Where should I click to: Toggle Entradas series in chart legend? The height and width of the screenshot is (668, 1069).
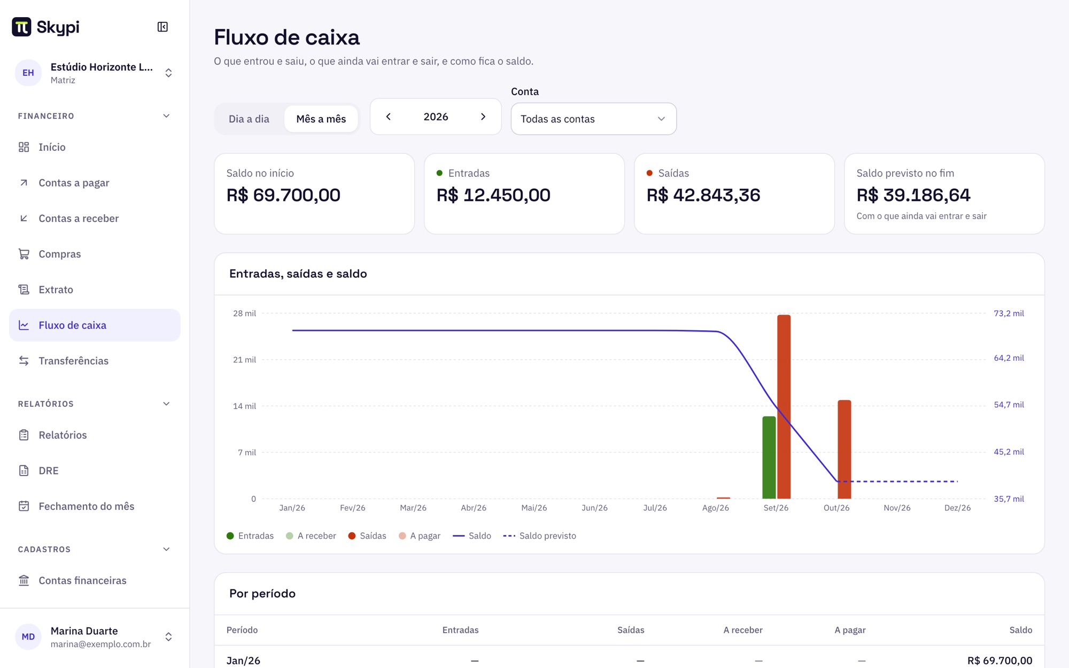click(x=250, y=535)
